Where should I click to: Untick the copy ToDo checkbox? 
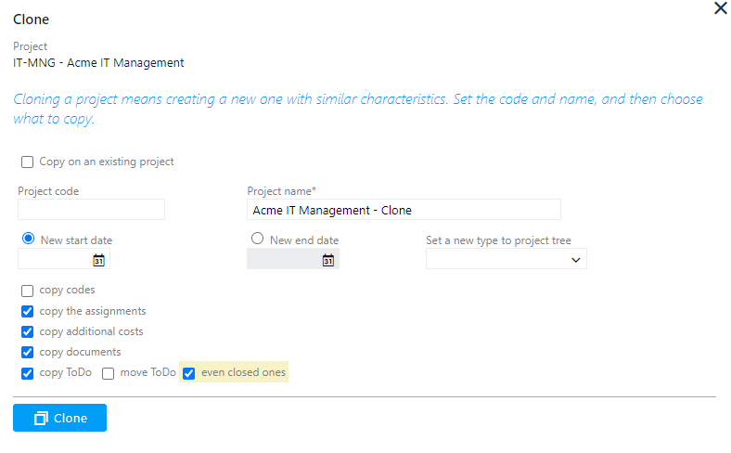click(27, 373)
